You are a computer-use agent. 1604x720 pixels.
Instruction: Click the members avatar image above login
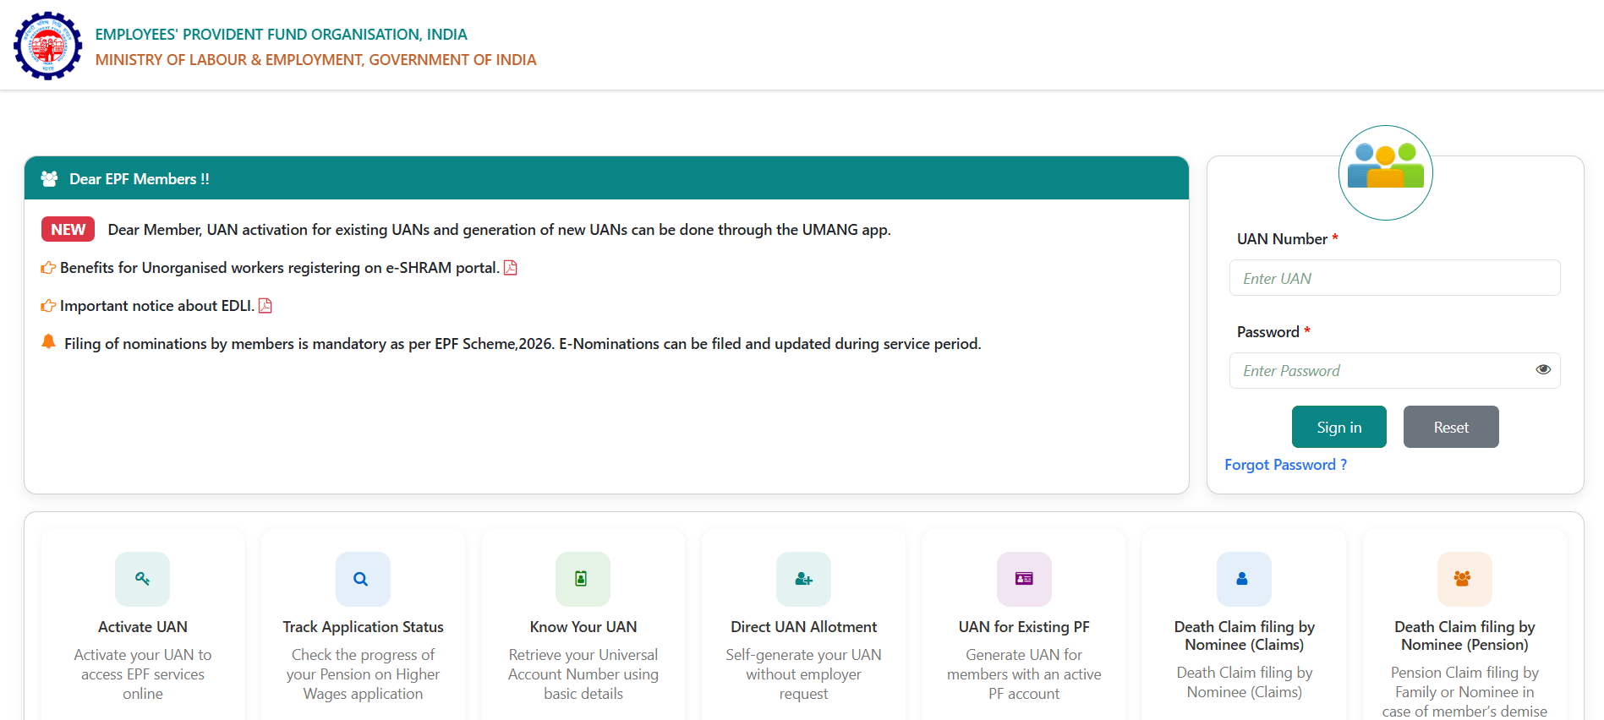(x=1386, y=172)
